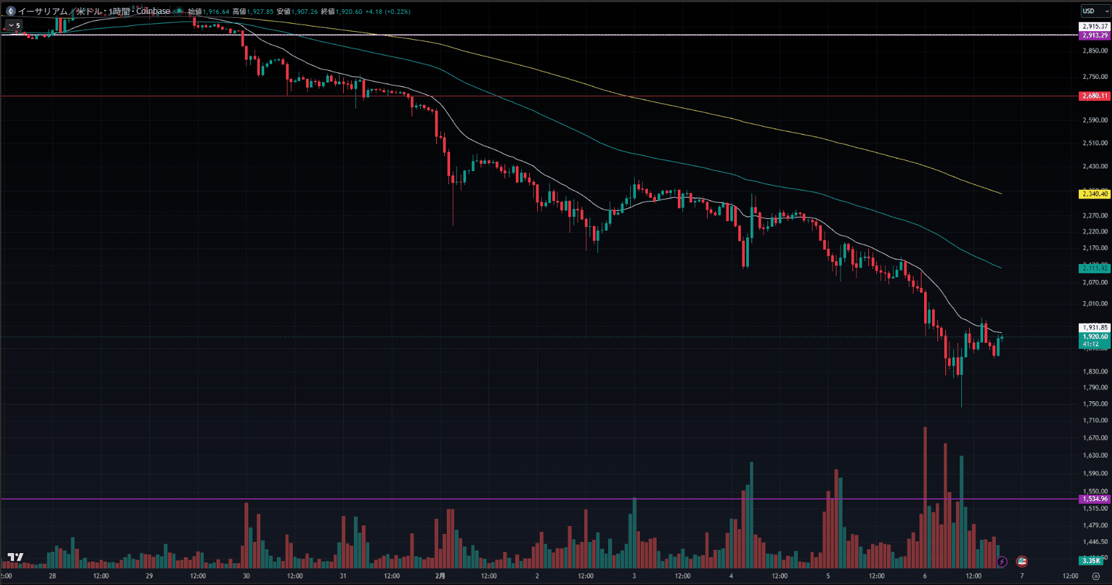1112x585 pixels.
Task: Click the purple 1,534.96 price label
Action: [1095, 499]
